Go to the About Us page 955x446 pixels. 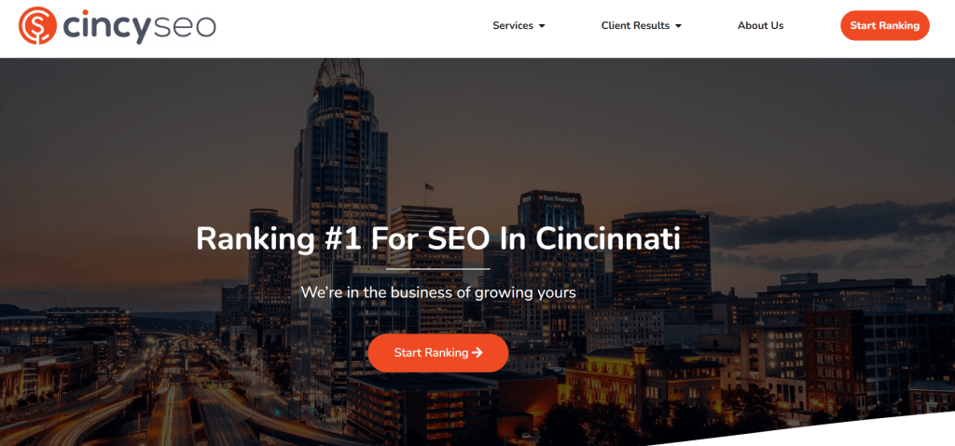760,25
